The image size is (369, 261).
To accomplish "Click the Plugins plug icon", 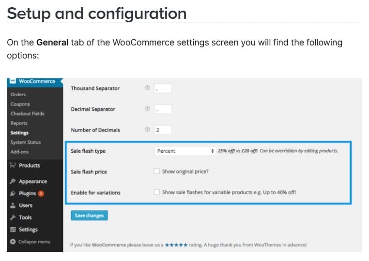I will point(13,193).
